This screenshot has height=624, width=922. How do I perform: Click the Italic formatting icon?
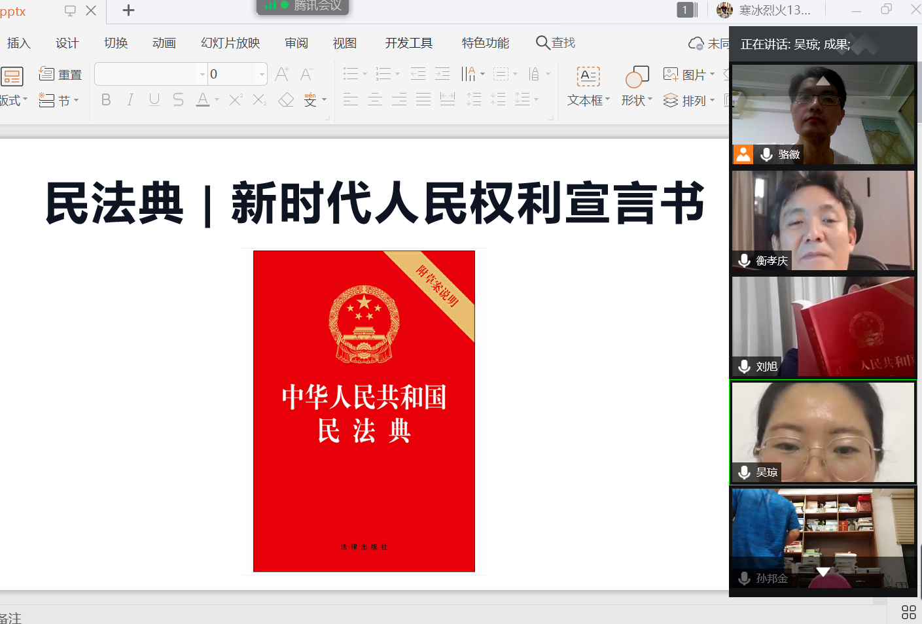click(x=130, y=100)
